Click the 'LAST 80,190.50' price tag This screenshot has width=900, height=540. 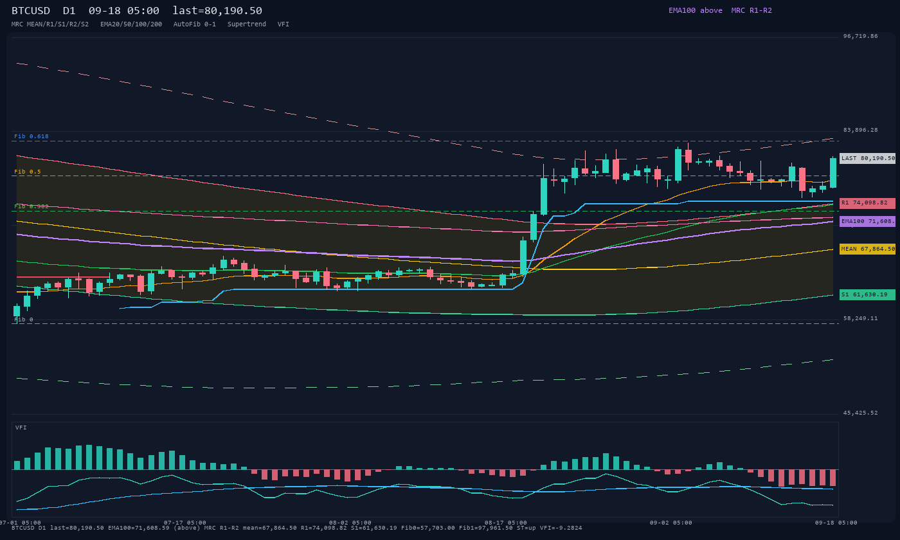point(868,158)
